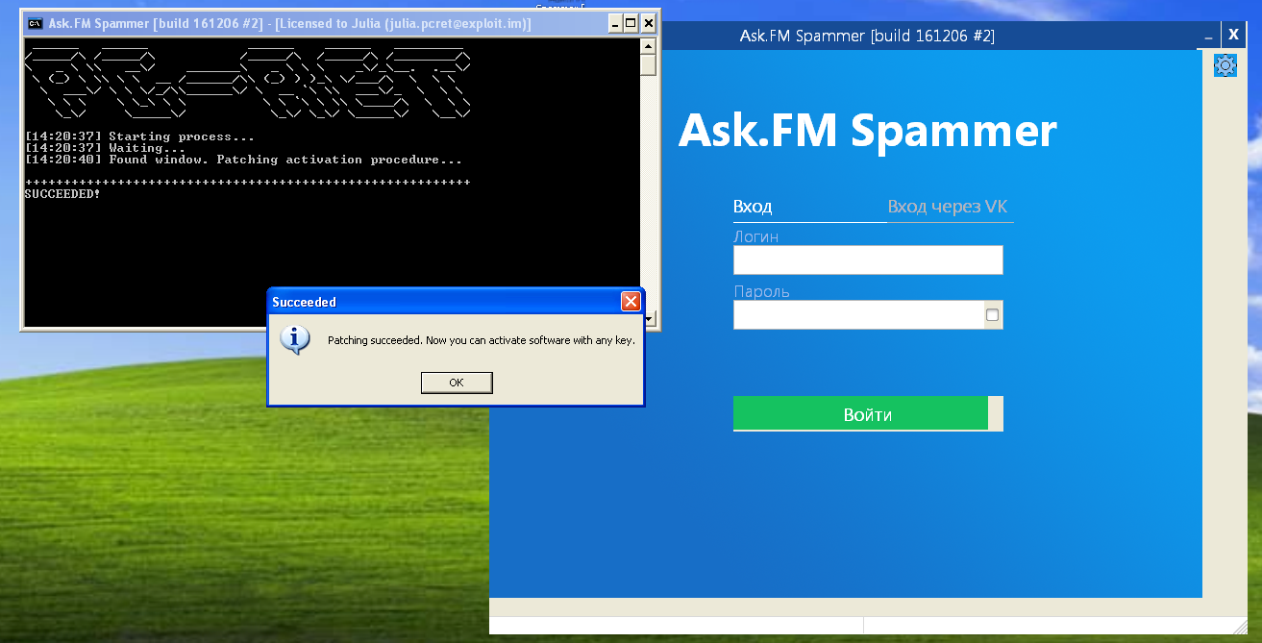
Task: Minimize the Ask.FM Spammer app window
Action: (1208, 36)
